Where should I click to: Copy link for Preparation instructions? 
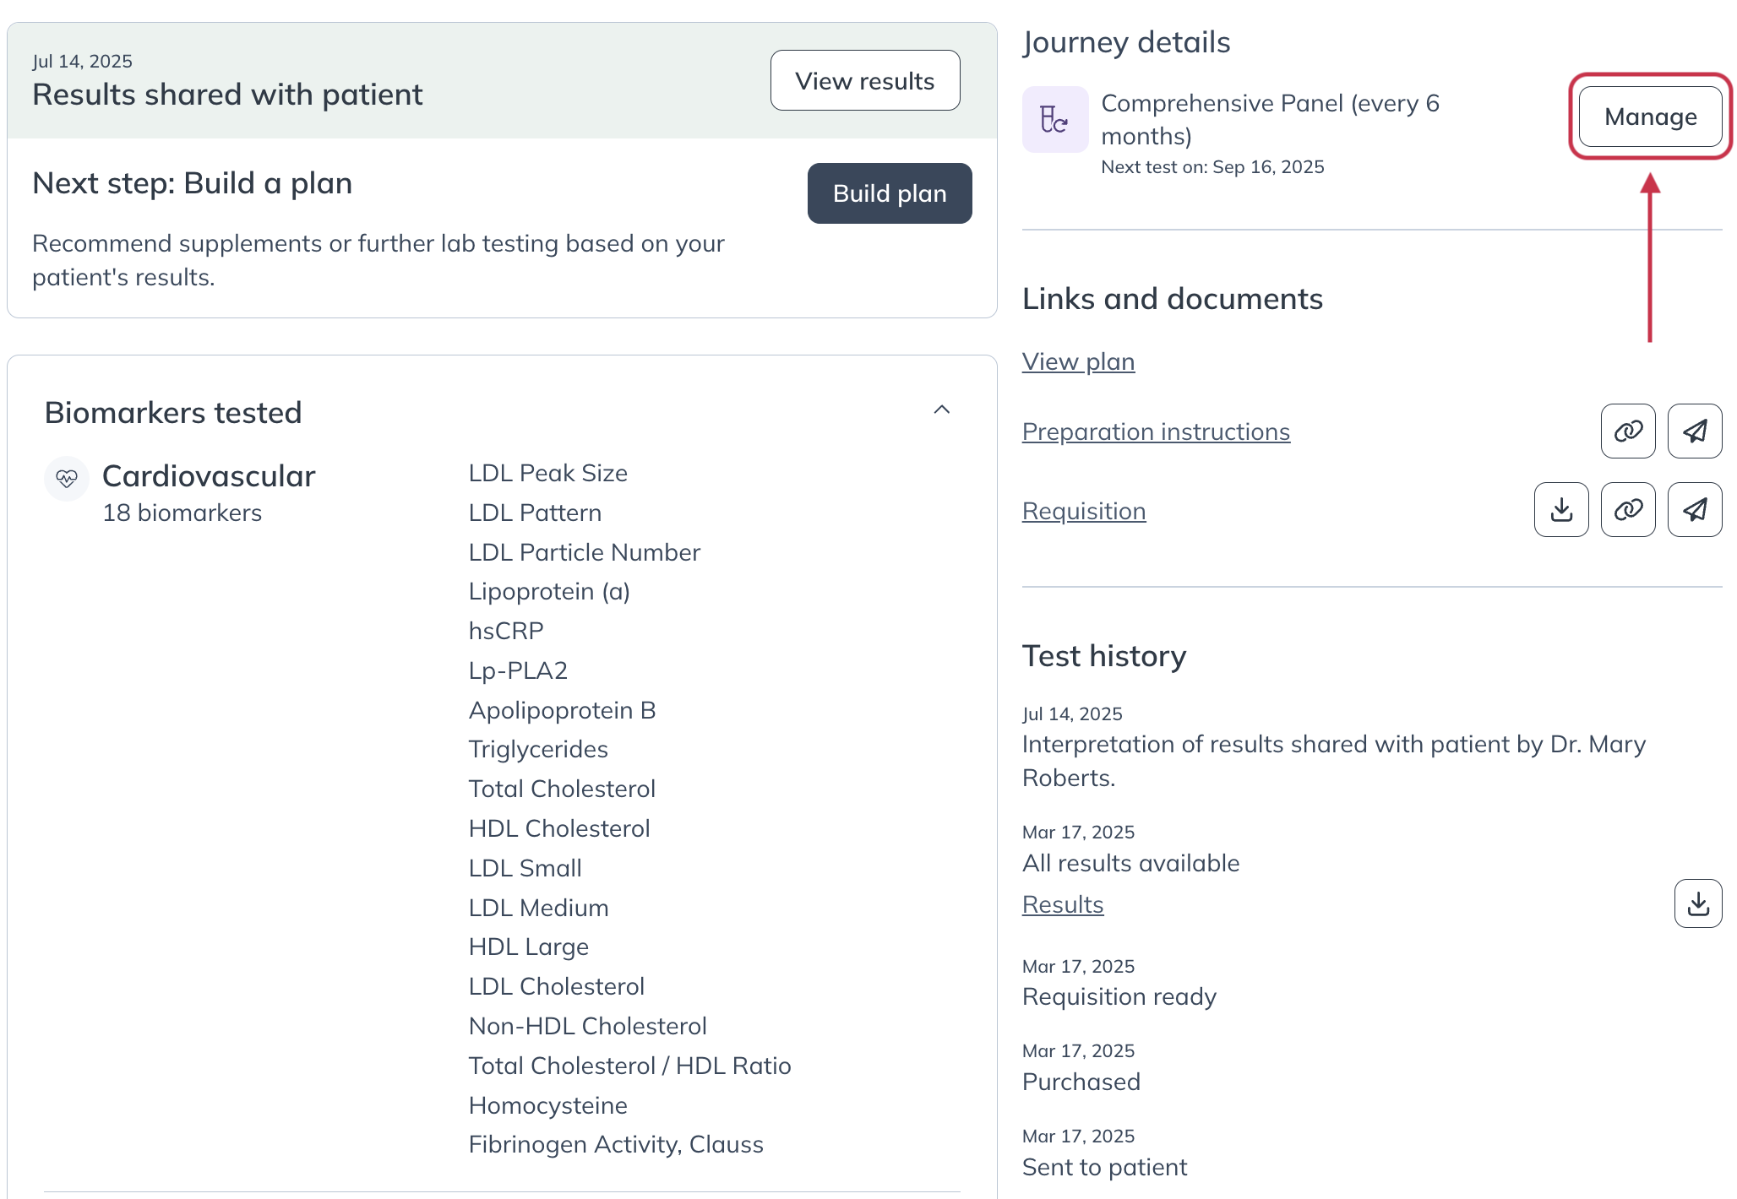coord(1627,431)
